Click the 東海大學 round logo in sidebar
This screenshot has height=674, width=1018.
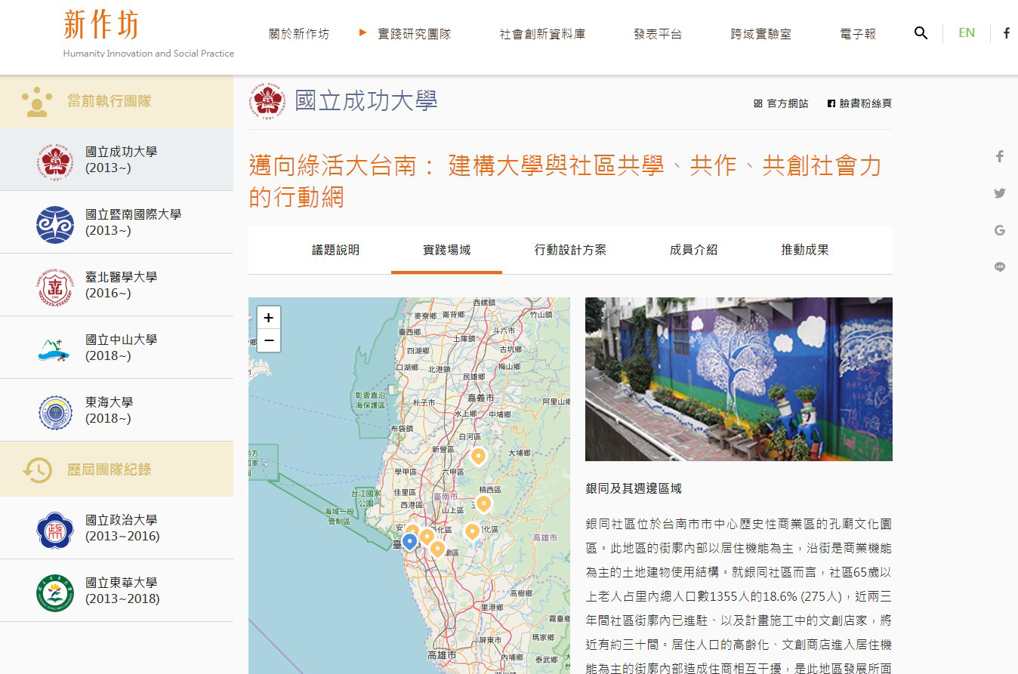[55, 412]
